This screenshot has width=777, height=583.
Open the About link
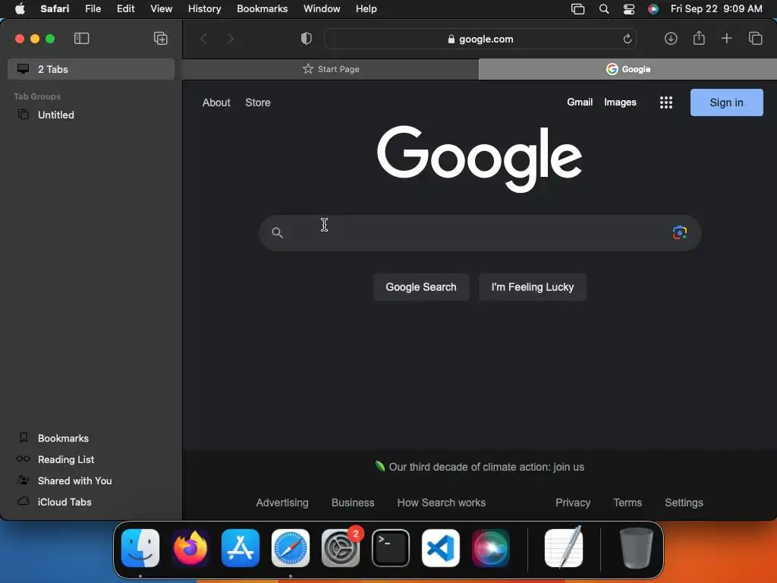click(x=216, y=102)
